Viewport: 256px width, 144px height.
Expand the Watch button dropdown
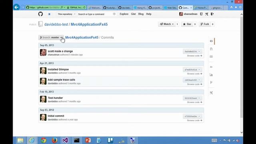166,24
